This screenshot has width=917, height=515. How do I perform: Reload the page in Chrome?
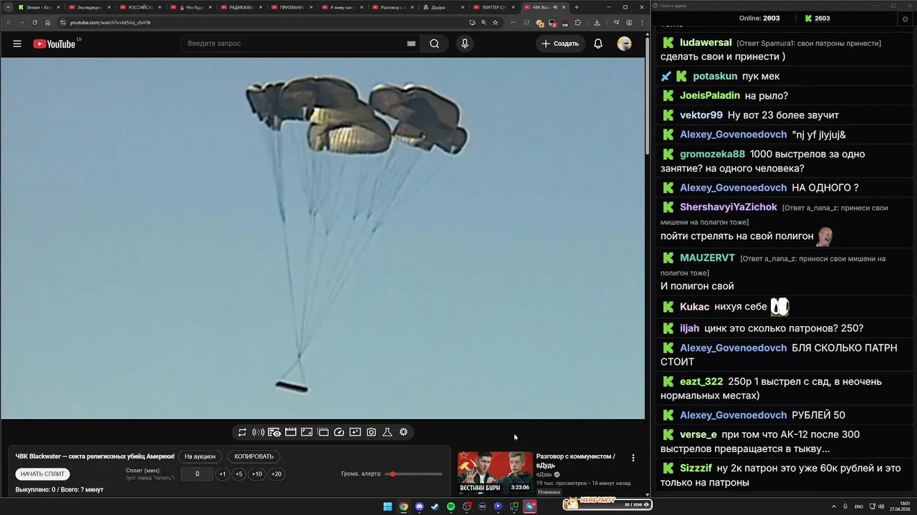point(34,22)
